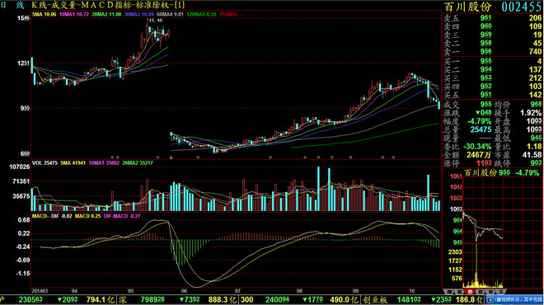Click the colorful TV icon in news ticker

click(x=490, y=300)
